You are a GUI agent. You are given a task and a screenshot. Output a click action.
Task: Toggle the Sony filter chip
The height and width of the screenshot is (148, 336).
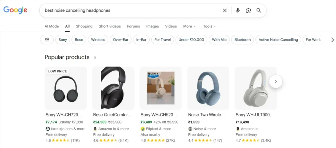[x=63, y=40]
